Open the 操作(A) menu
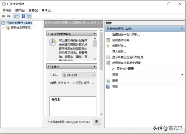 tap(20, 10)
